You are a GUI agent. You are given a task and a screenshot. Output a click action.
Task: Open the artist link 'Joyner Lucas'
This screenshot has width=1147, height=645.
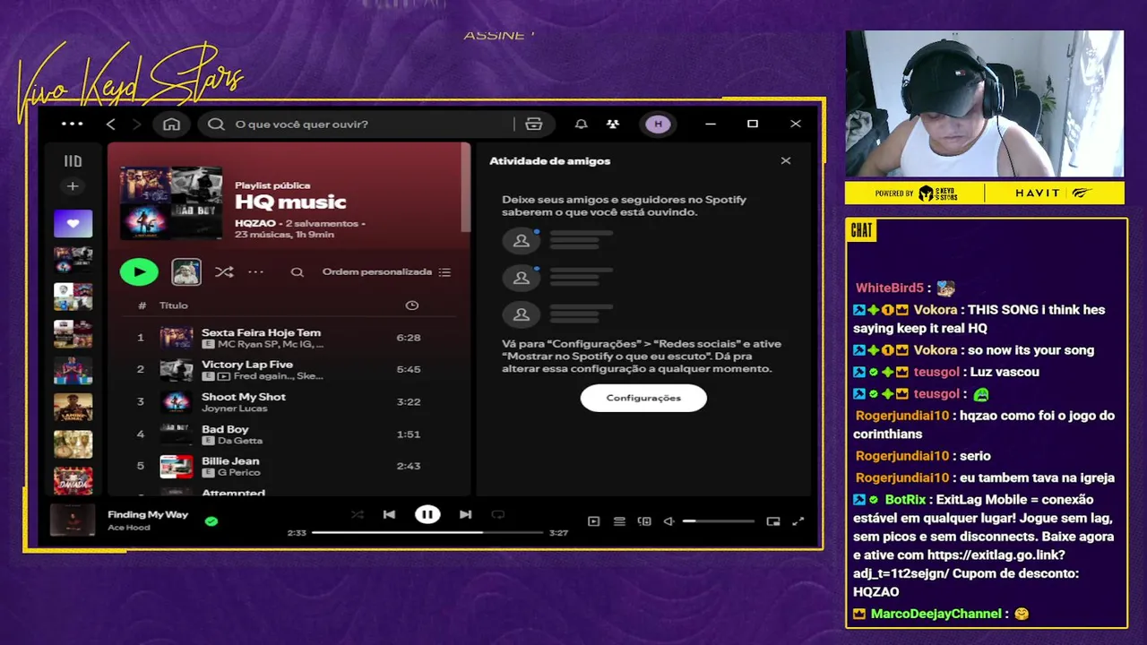[x=235, y=408]
